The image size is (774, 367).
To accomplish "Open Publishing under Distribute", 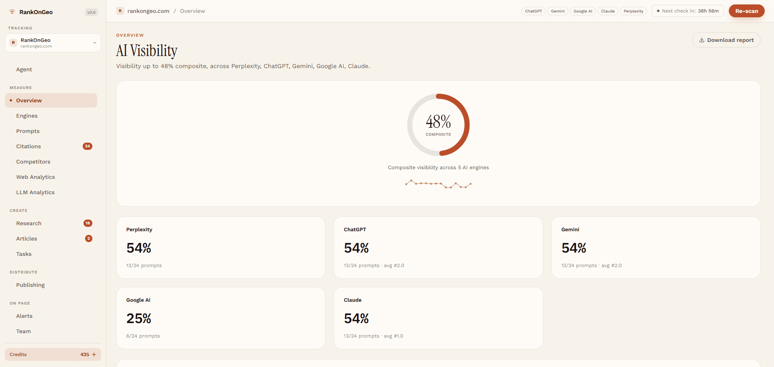I will coord(51,285).
